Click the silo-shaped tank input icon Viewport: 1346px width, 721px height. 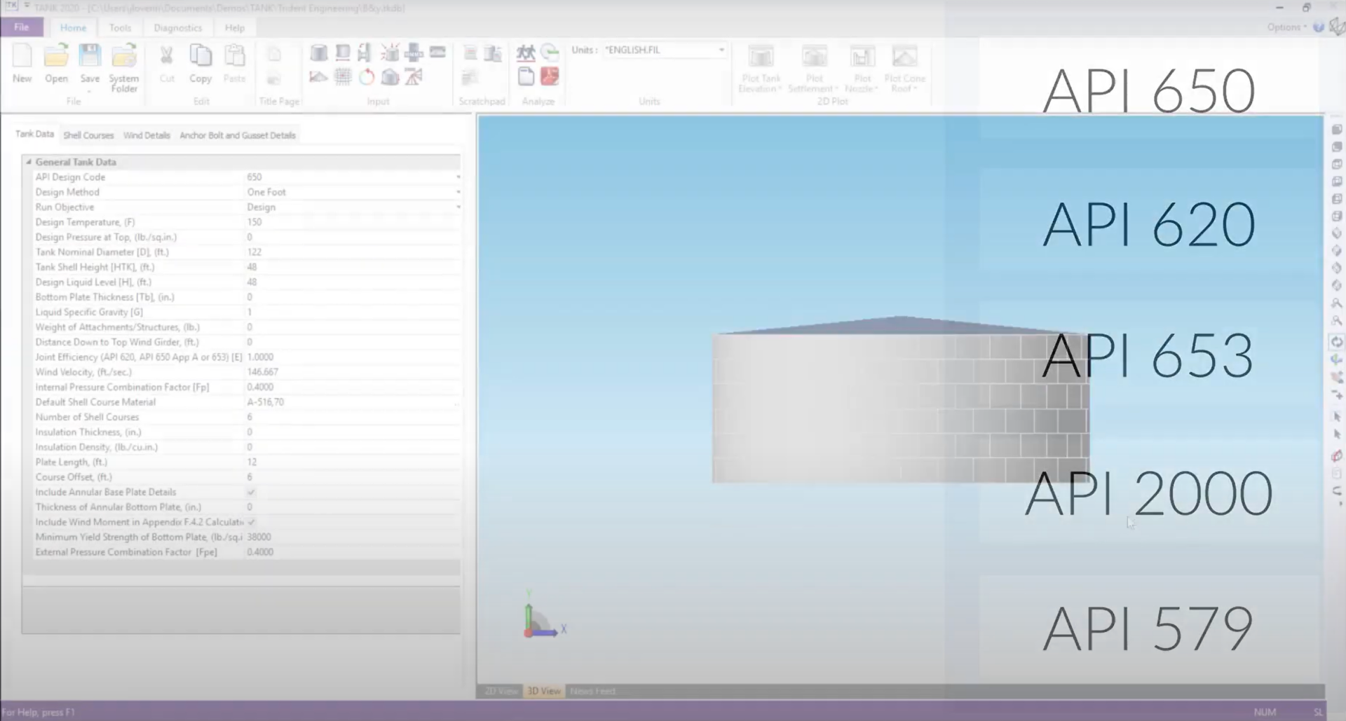(x=390, y=77)
